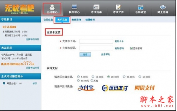Switch to 消费查询 tab
The width and height of the screenshot is (177, 111).
click(x=76, y=20)
